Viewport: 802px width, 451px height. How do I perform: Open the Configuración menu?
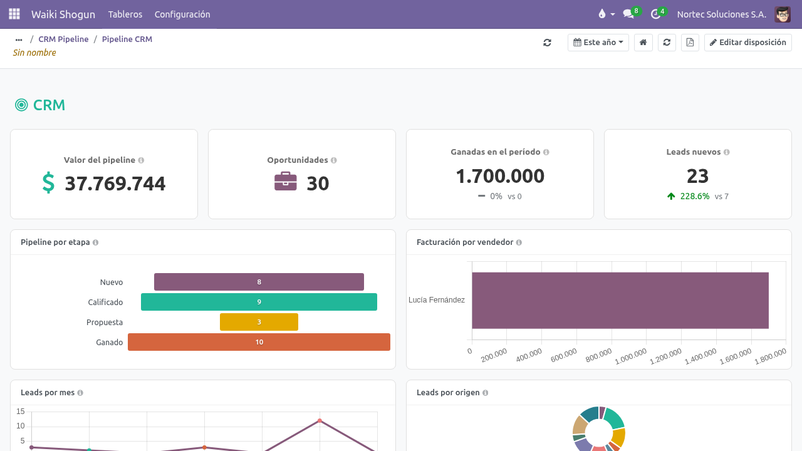182,14
